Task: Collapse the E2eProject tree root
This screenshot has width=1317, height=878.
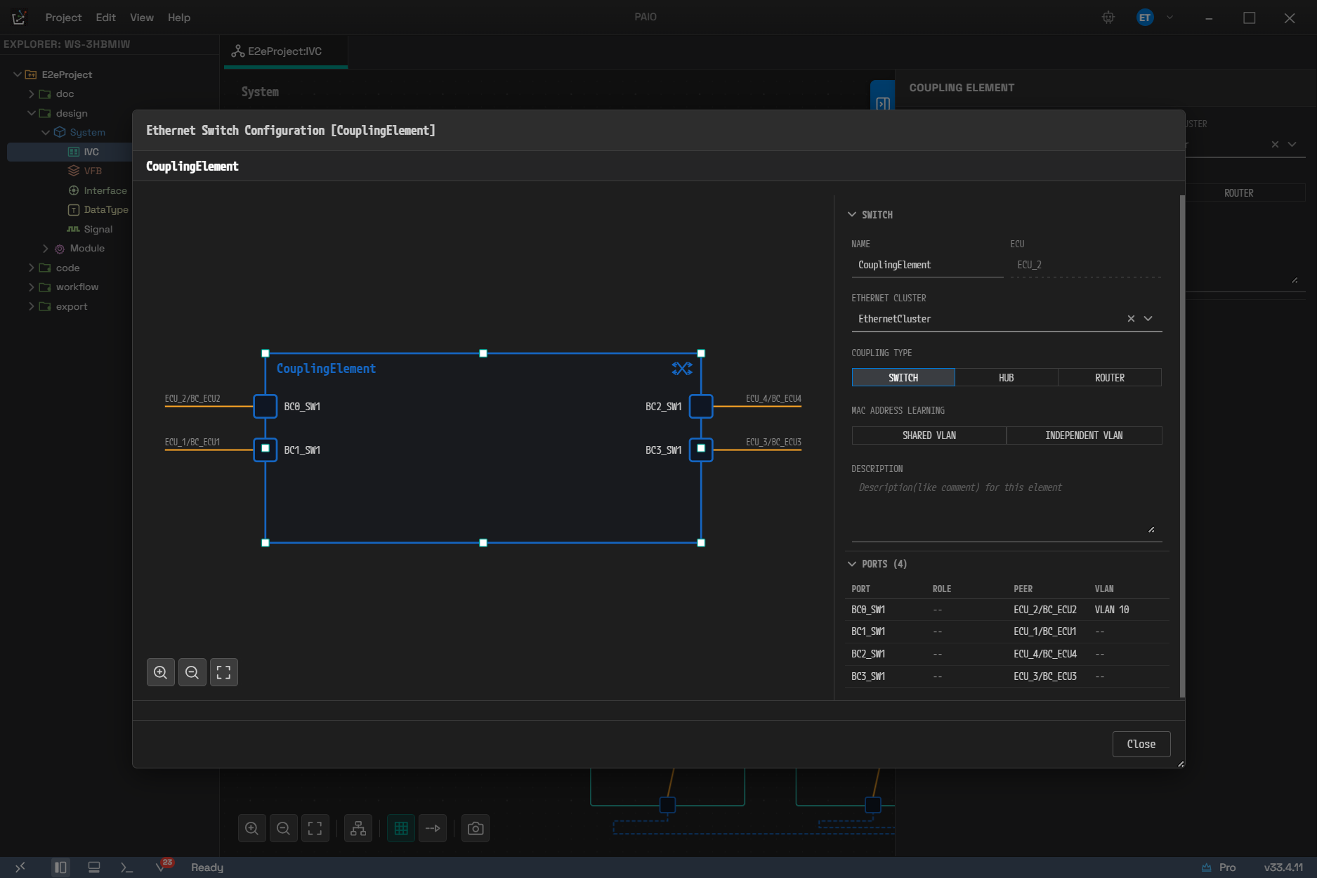Action: coord(18,74)
